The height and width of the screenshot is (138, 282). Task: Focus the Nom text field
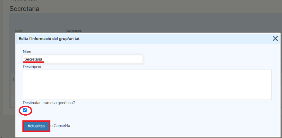[83, 59]
